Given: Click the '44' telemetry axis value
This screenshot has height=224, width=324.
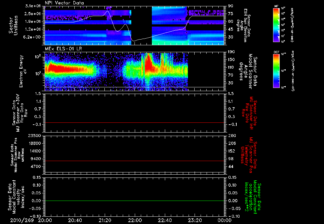Looking at the screenshot, I should click(231, 166).
